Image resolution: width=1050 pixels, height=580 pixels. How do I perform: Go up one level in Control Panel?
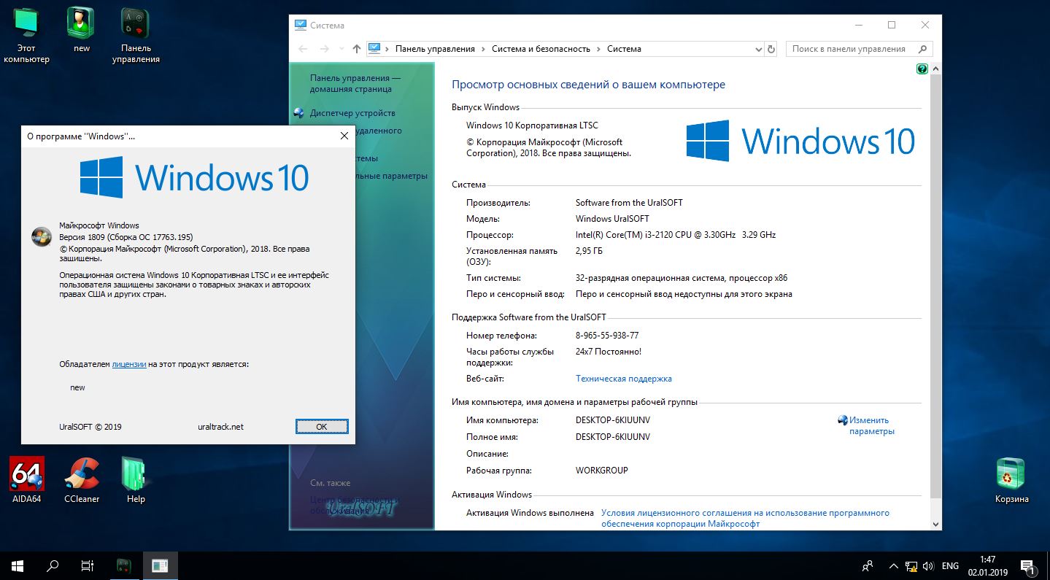click(x=356, y=49)
